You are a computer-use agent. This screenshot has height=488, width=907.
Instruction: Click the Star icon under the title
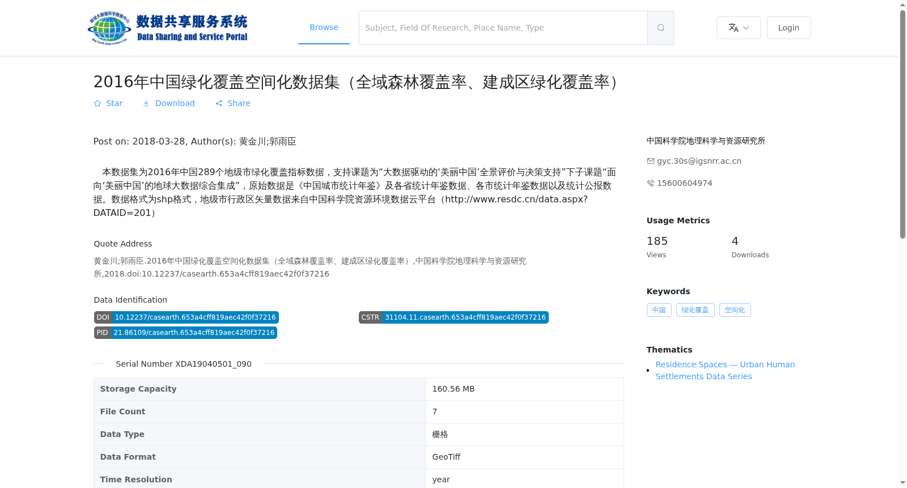pos(98,103)
